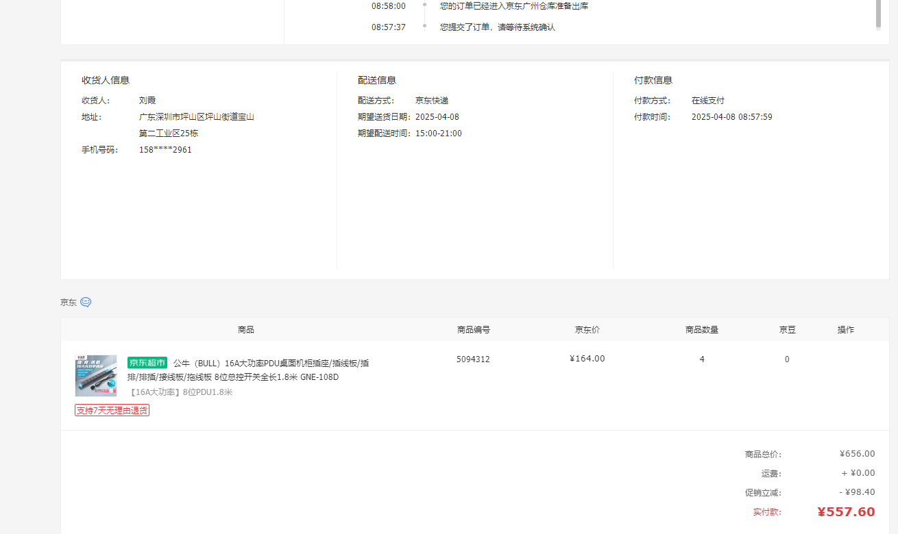This screenshot has width=898, height=534.
Task: Click the 京东价 column header
Action: pyautogui.click(x=587, y=329)
